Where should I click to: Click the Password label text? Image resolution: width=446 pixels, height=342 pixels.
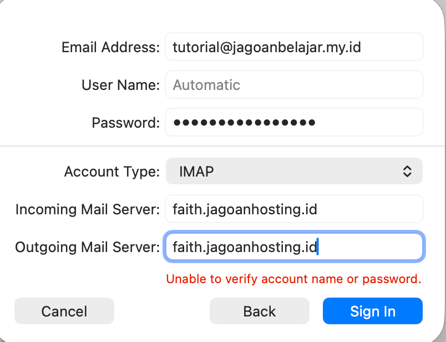point(126,123)
